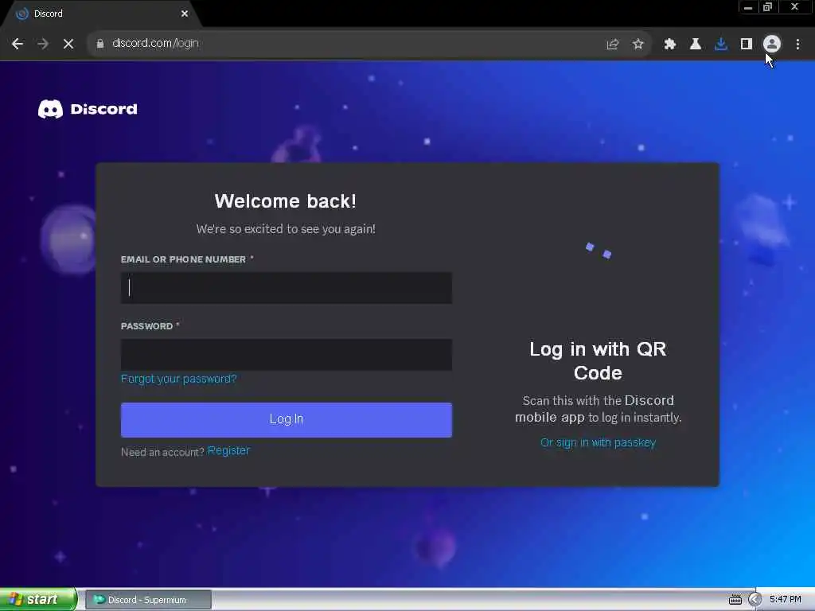Open the Register link
This screenshot has height=611, width=815.
click(x=228, y=450)
